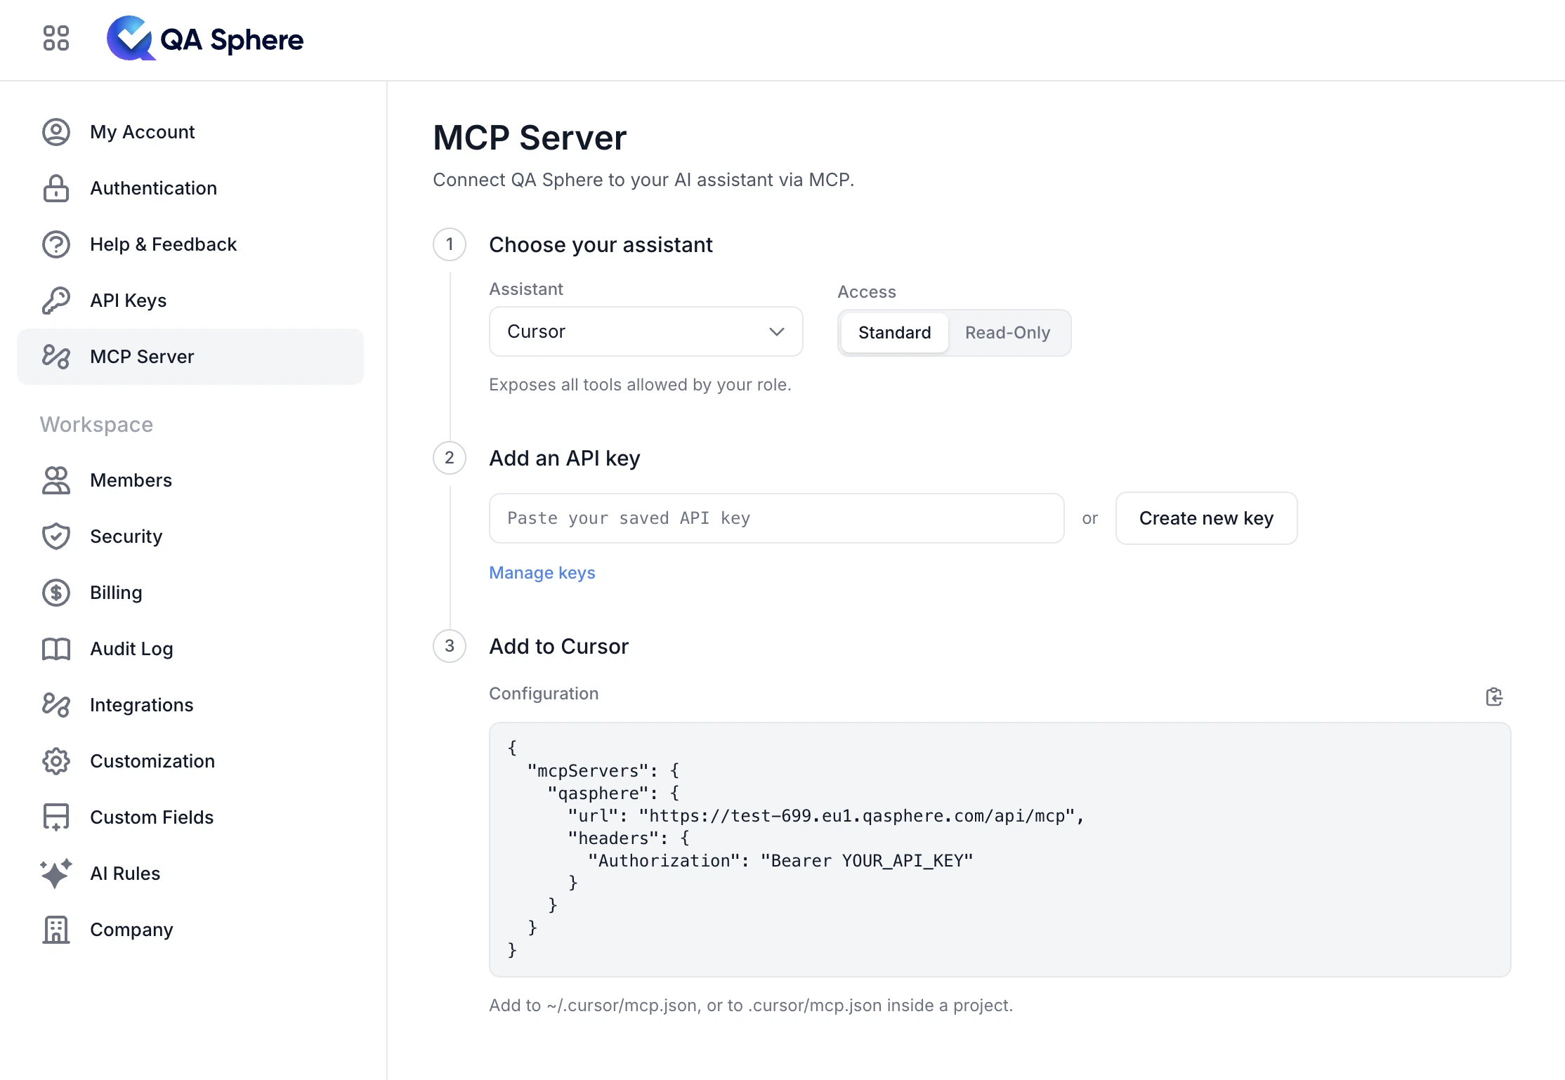Click the Security shield icon
Viewport: 1565px width, 1080px height.
56,536
